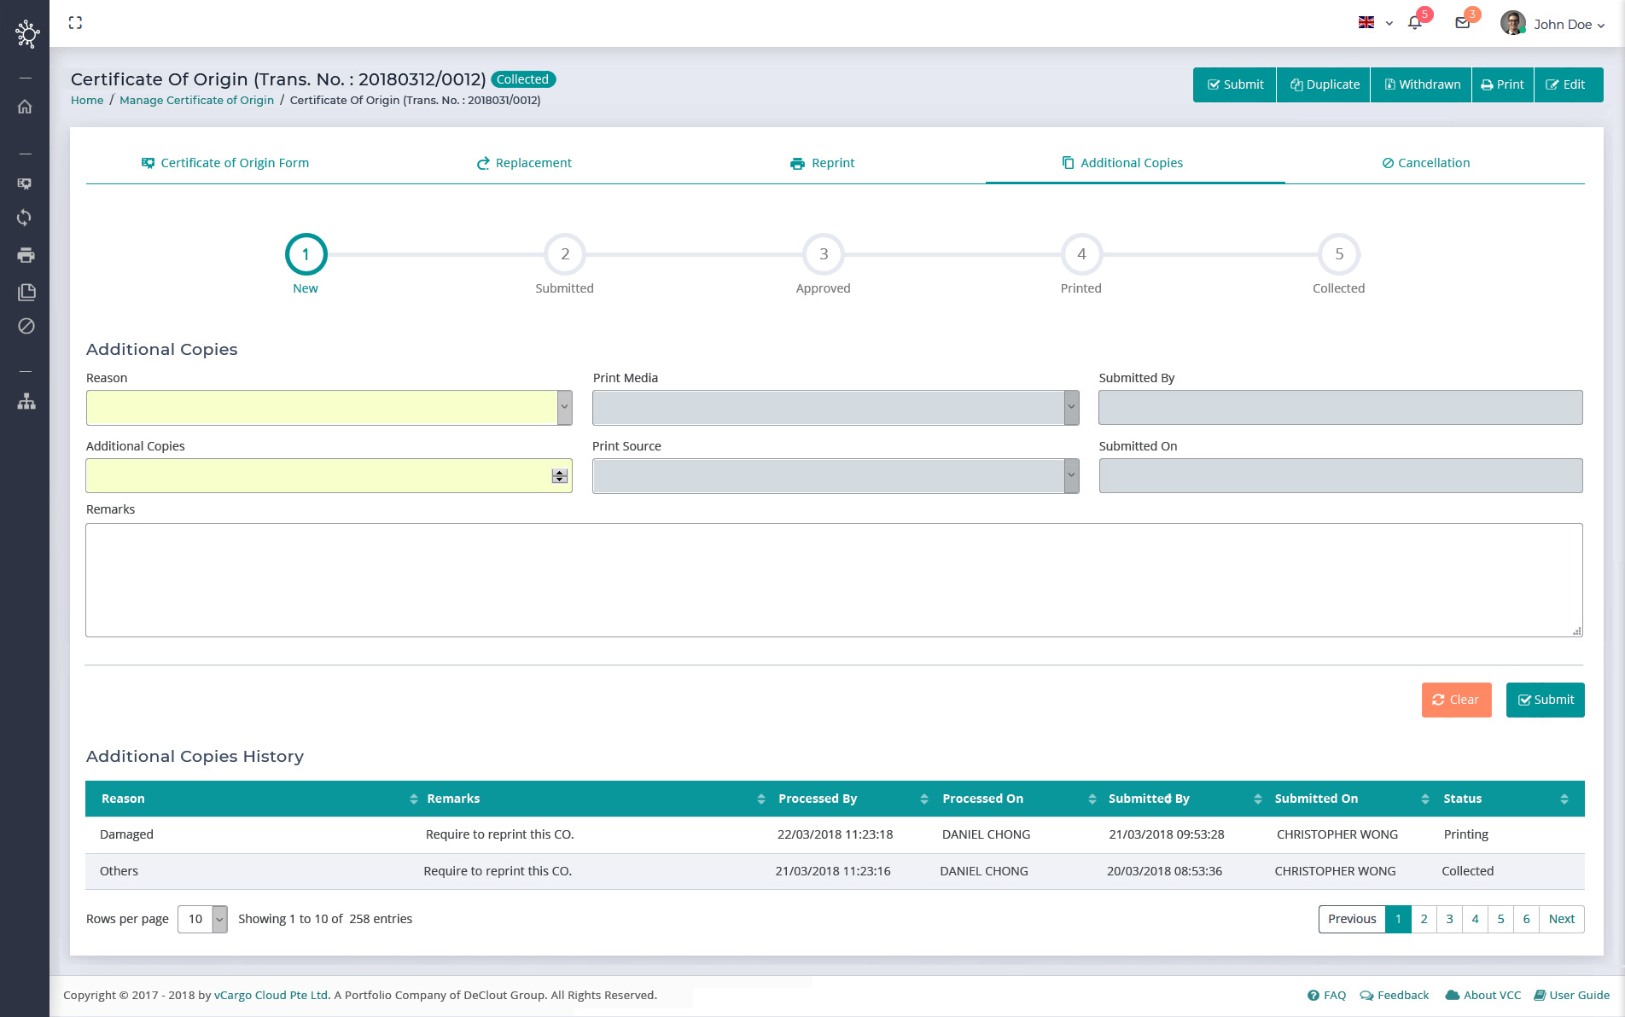Viewport: 1625px width, 1017px height.
Task: Open the language flag selector
Action: 1374,23
